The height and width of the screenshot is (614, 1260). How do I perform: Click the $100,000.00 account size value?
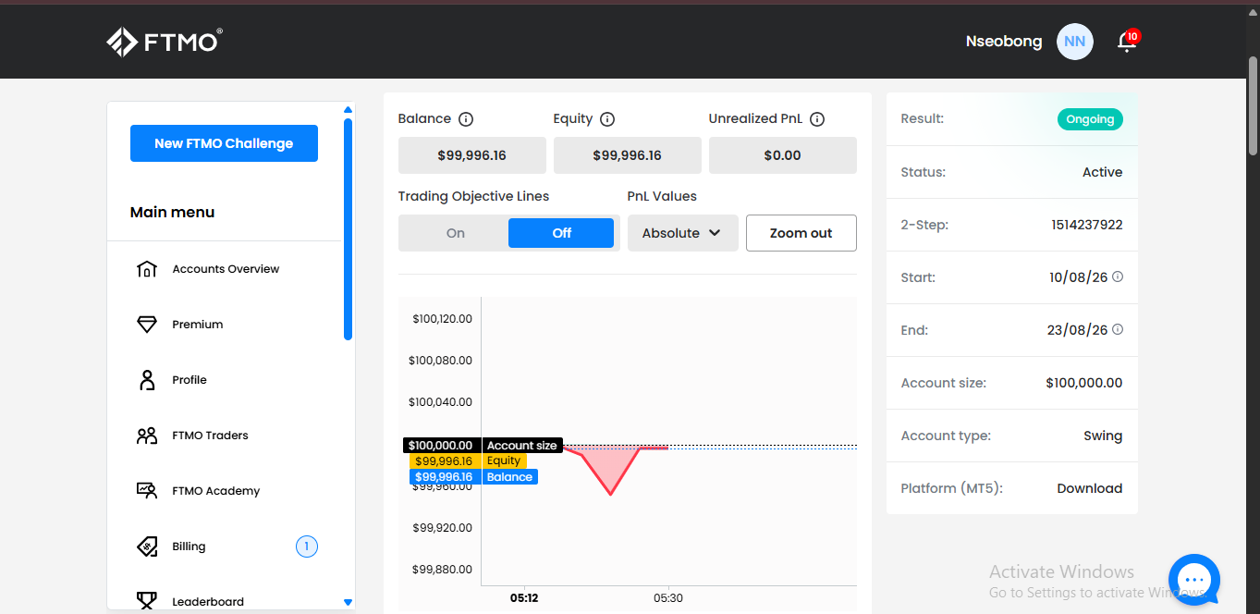(1084, 383)
